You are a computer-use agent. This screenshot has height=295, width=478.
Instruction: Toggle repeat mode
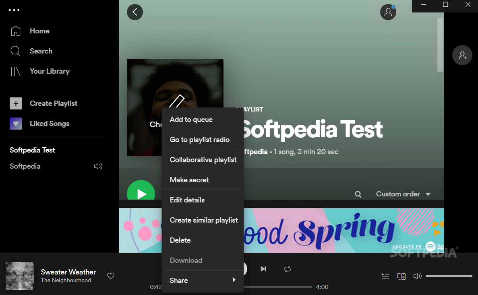click(287, 269)
